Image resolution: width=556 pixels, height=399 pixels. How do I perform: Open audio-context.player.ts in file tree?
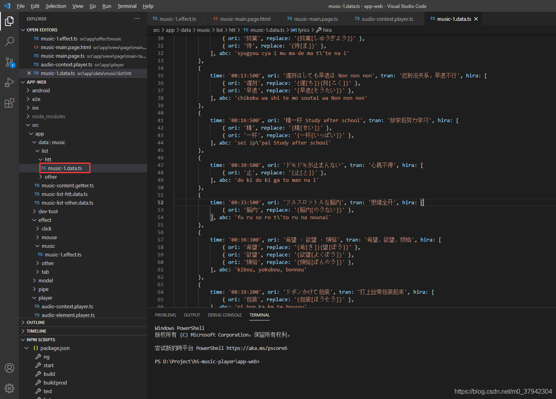67,306
